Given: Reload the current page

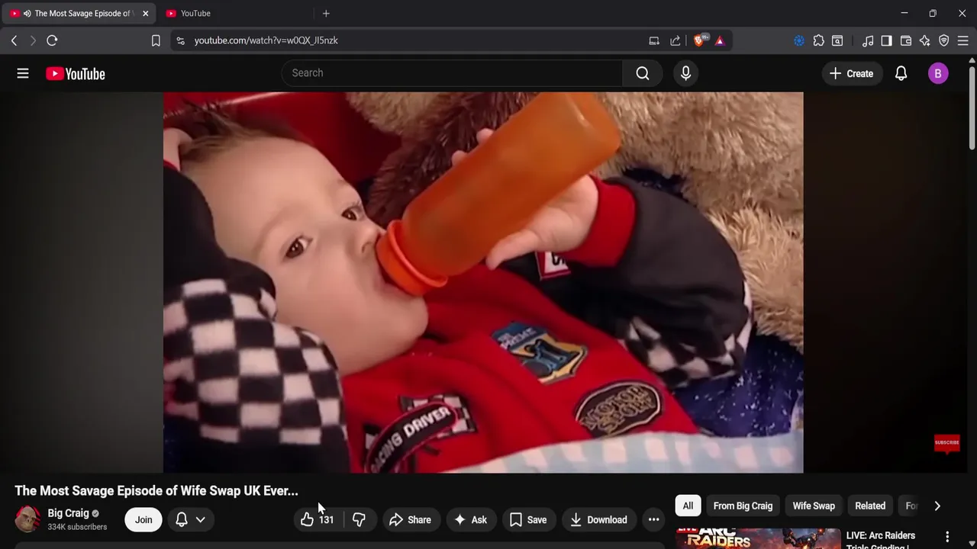Looking at the screenshot, I should (52, 40).
